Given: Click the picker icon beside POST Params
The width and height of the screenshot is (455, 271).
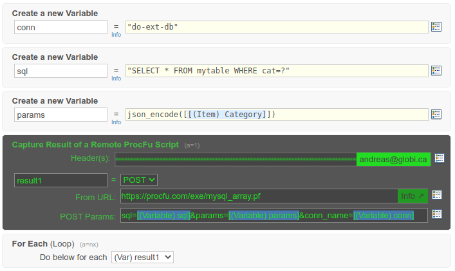Looking at the screenshot, I should tap(437, 214).
